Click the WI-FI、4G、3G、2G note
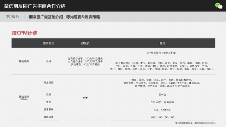The image size is (226, 127). (x=162, y=117)
